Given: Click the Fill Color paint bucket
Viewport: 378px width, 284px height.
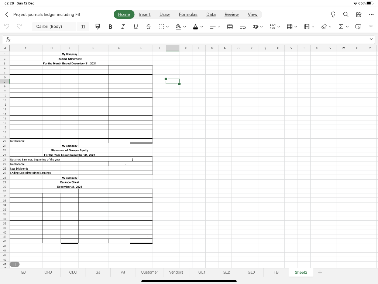Looking at the screenshot, I should (178, 27).
